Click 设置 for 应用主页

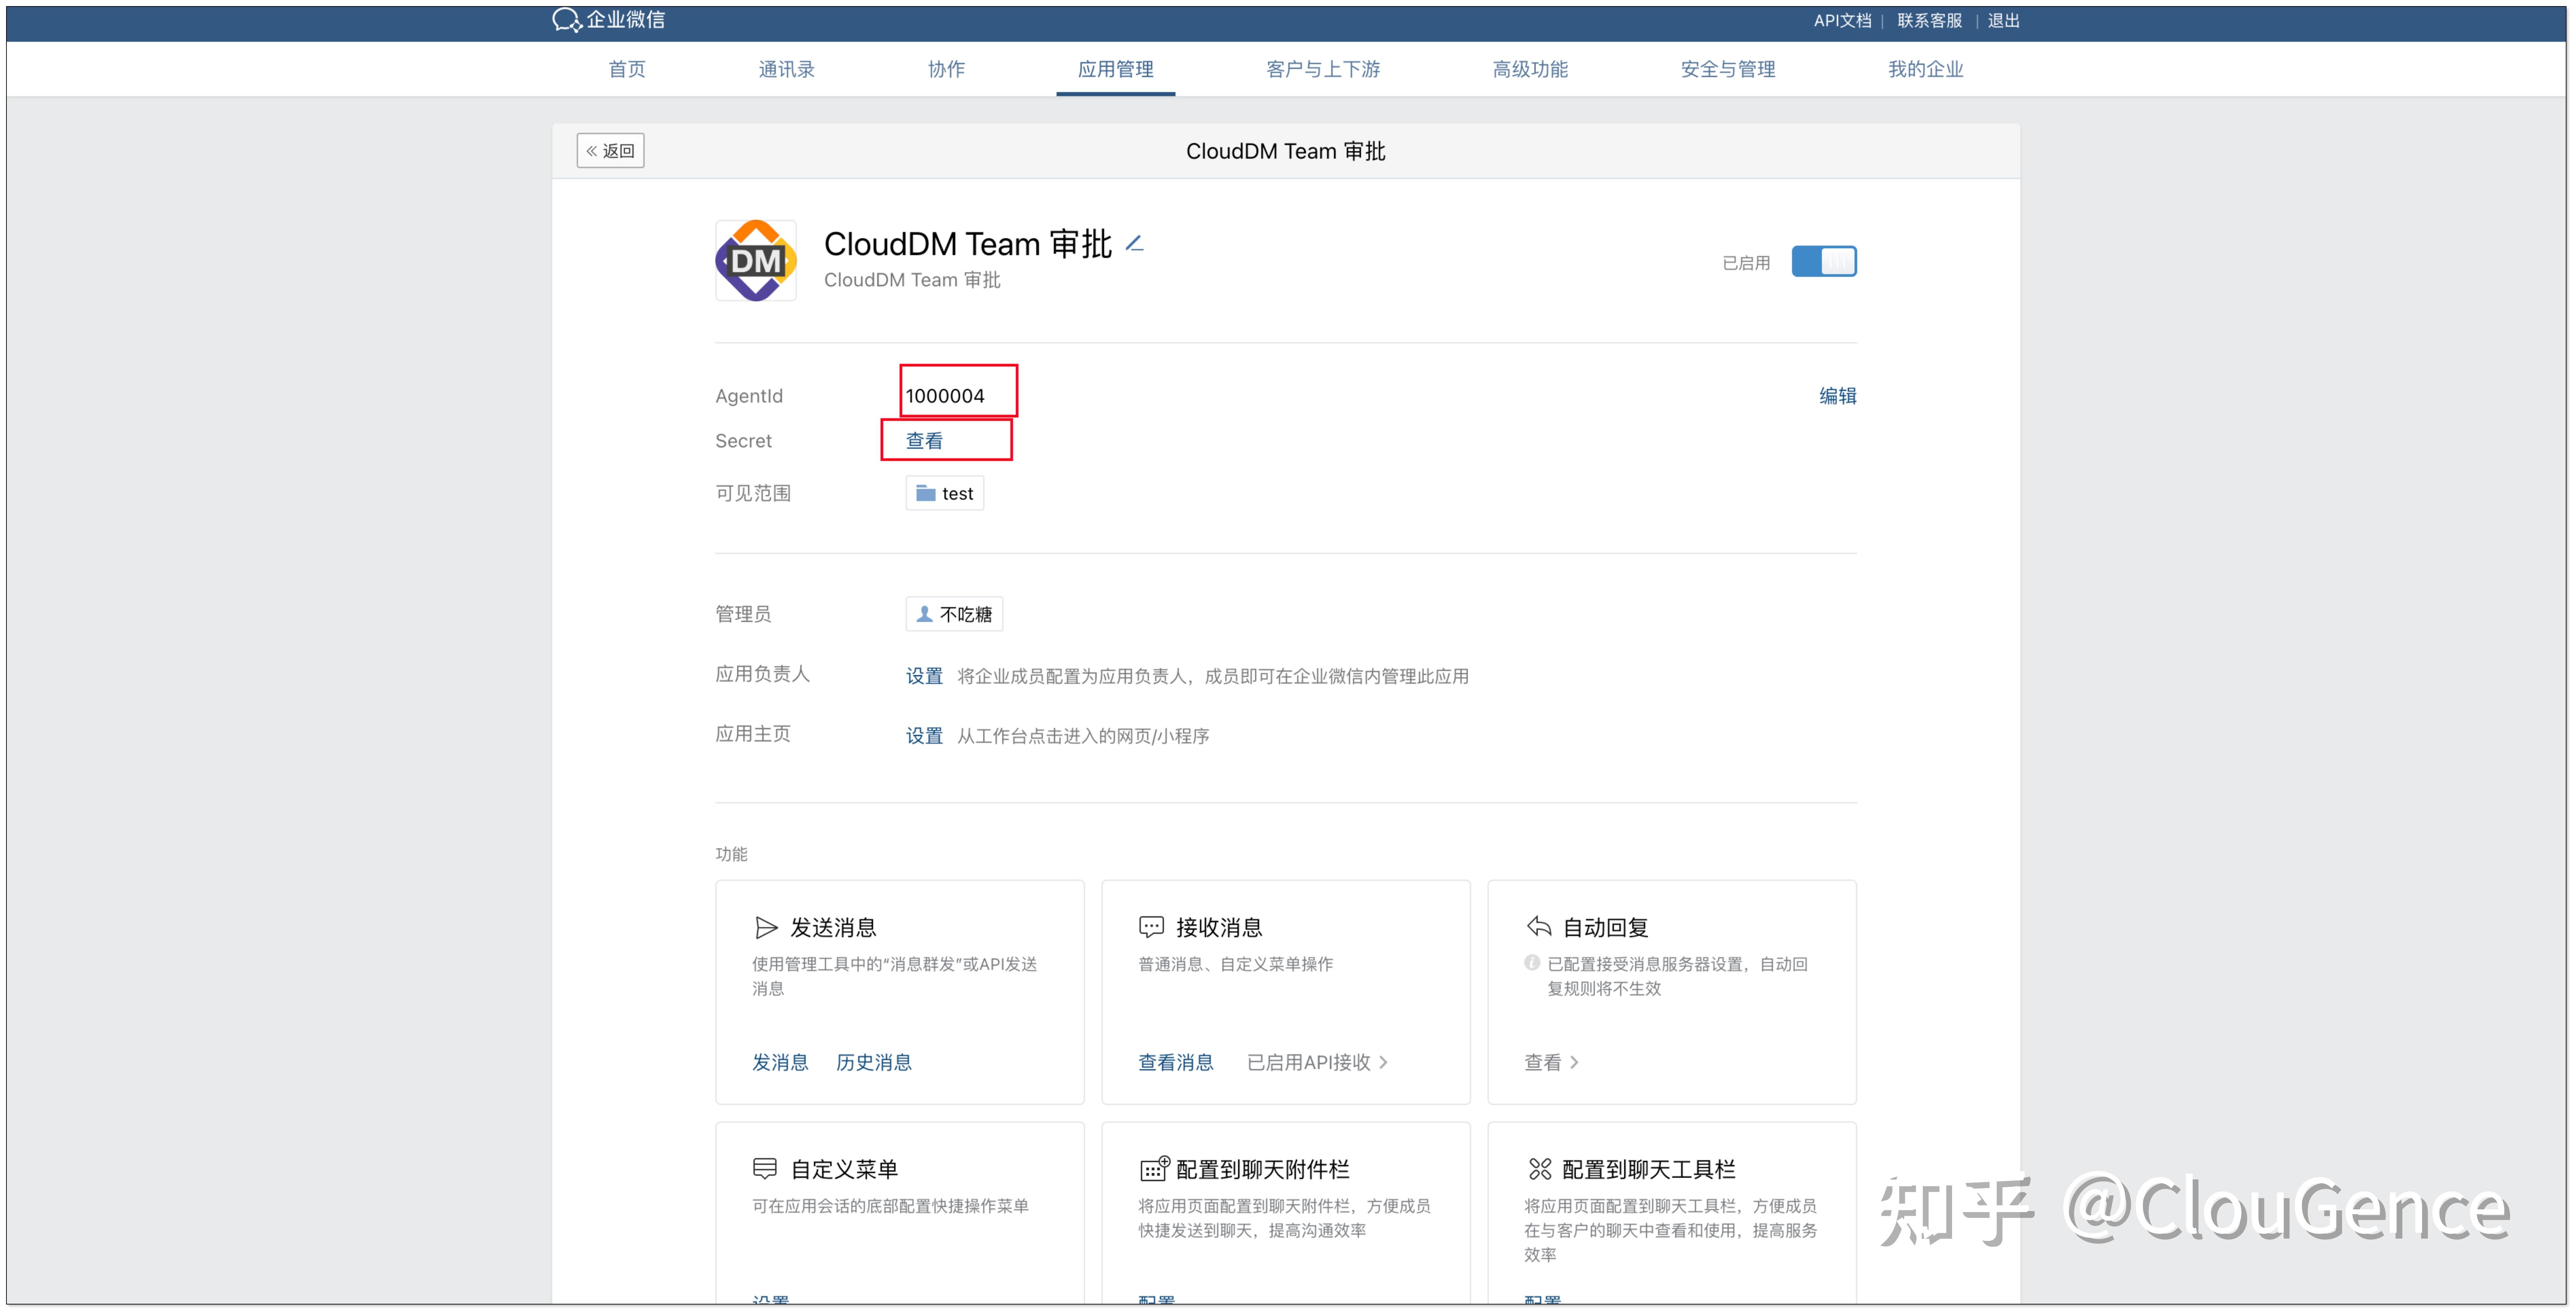coord(924,736)
